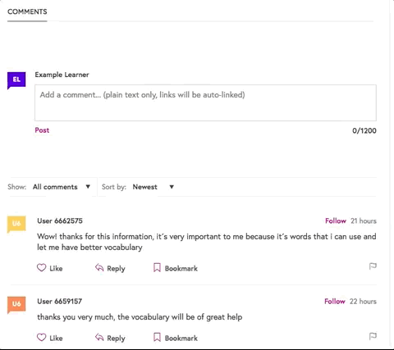394x350 pixels.
Task: Flag User 6662575's comment with the flag icon
Action: coord(373,266)
